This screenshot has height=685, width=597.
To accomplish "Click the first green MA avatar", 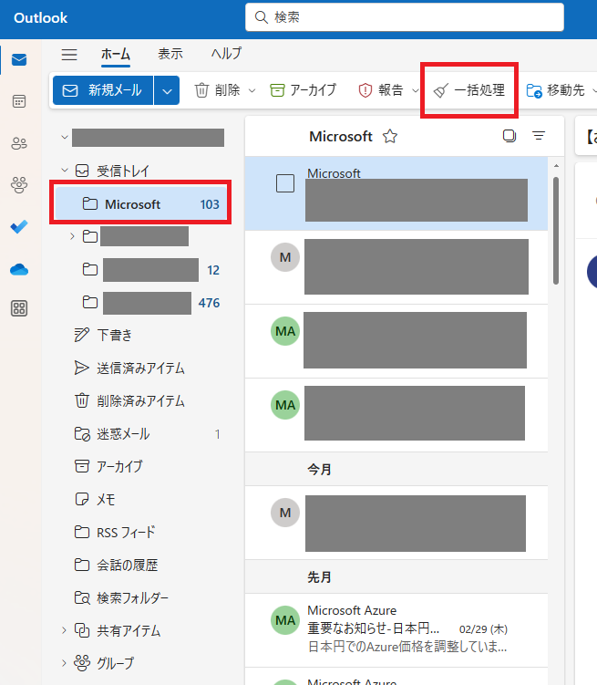I will [x=285, y=331].
